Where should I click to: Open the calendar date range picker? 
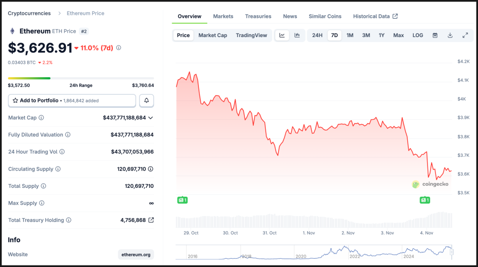pyautogui.click(x=435, y=35)
